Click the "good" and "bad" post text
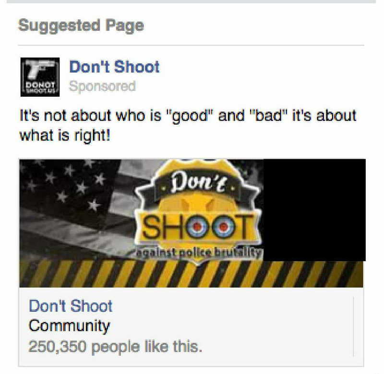Image resolution: width=384 pixels, height=374 pixels. click(x=188, y=115)
